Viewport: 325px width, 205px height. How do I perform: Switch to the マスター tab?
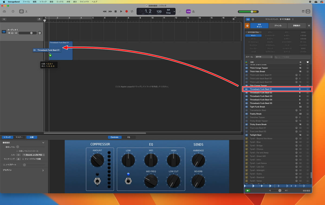pos(19,137)
